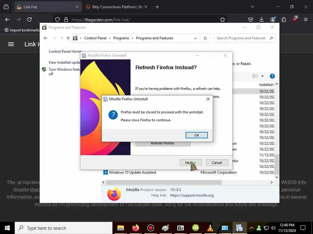Open the Windows Start menu
313x234 pixels.
(7, 228)
